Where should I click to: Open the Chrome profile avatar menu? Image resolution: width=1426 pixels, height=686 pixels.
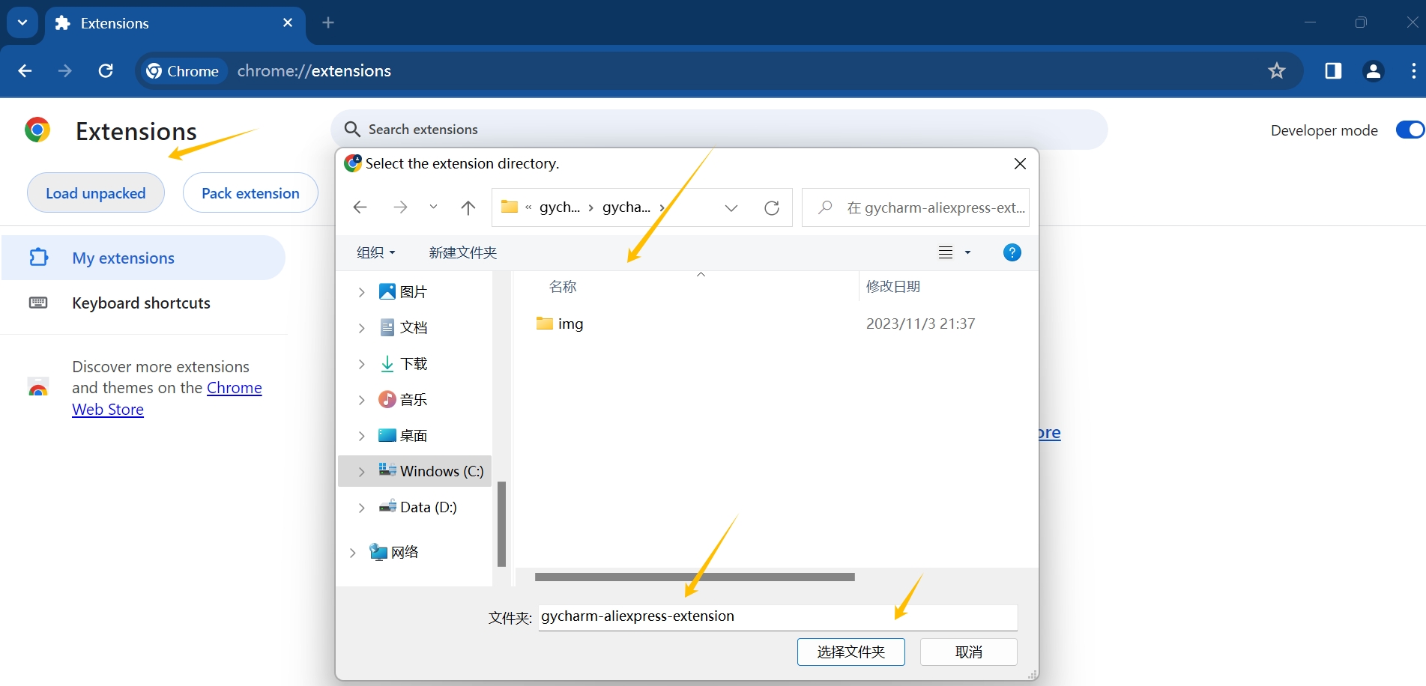coord(1374,70)
